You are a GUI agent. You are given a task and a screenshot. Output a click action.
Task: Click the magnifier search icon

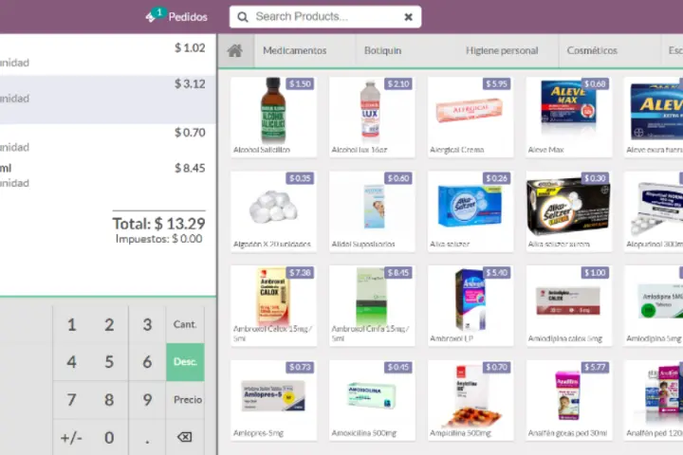[243, 17]
